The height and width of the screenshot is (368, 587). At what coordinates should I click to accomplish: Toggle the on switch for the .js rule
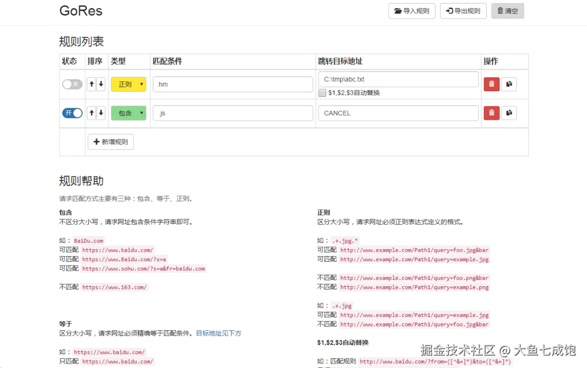click(x=72, y=113)
